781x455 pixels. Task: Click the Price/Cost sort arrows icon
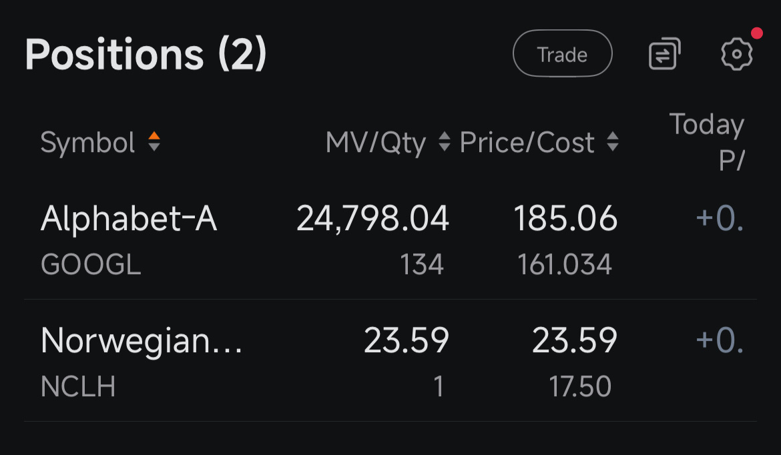[x=612, y=142]
